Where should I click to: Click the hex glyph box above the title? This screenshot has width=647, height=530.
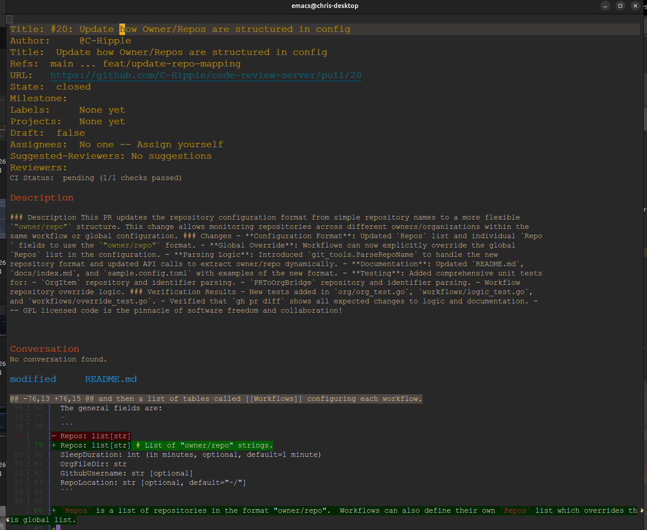point(9,19)
